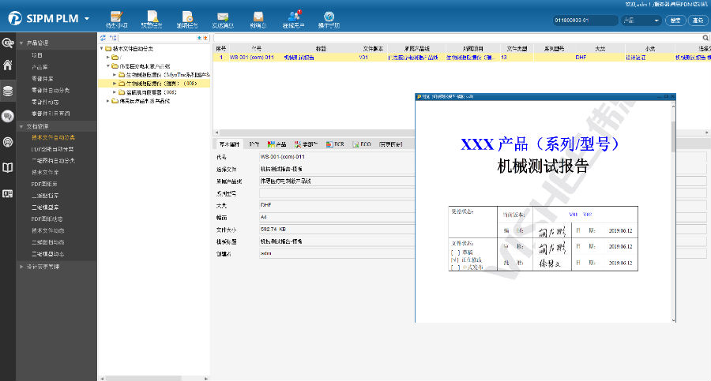Open the SIPM PLM dropdown arrow
This screenshot has height=381, width=711.
point(86,19)
